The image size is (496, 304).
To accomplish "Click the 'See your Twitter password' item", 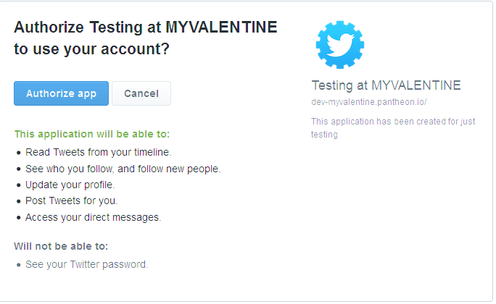I will (x=87, y=264).
